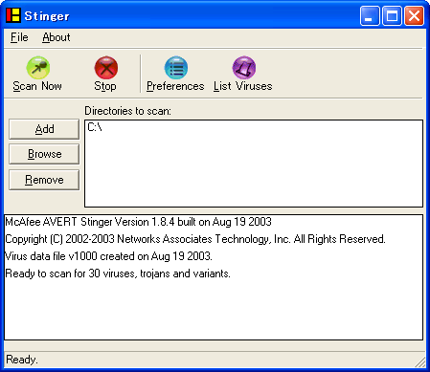Click the Stinger Version log line
Image resolution: width=430 pixels, height=372 pixels.
pyautogui.click(x=138, y=222)
